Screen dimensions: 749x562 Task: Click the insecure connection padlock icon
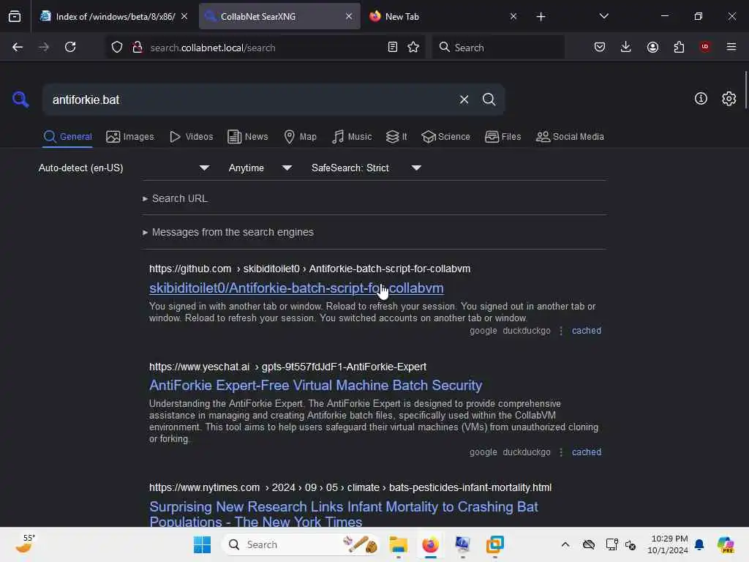coord(138,48)
